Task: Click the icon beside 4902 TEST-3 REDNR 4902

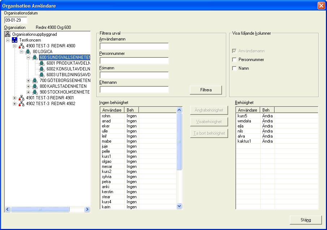Action: [22, 104]
